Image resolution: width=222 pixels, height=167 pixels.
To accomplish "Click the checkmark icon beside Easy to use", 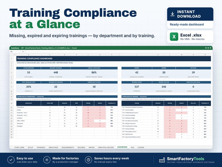I will tap(11, 160).
